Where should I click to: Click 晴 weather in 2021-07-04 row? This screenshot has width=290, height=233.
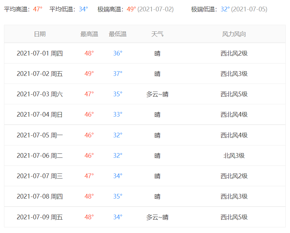point(158,115)
